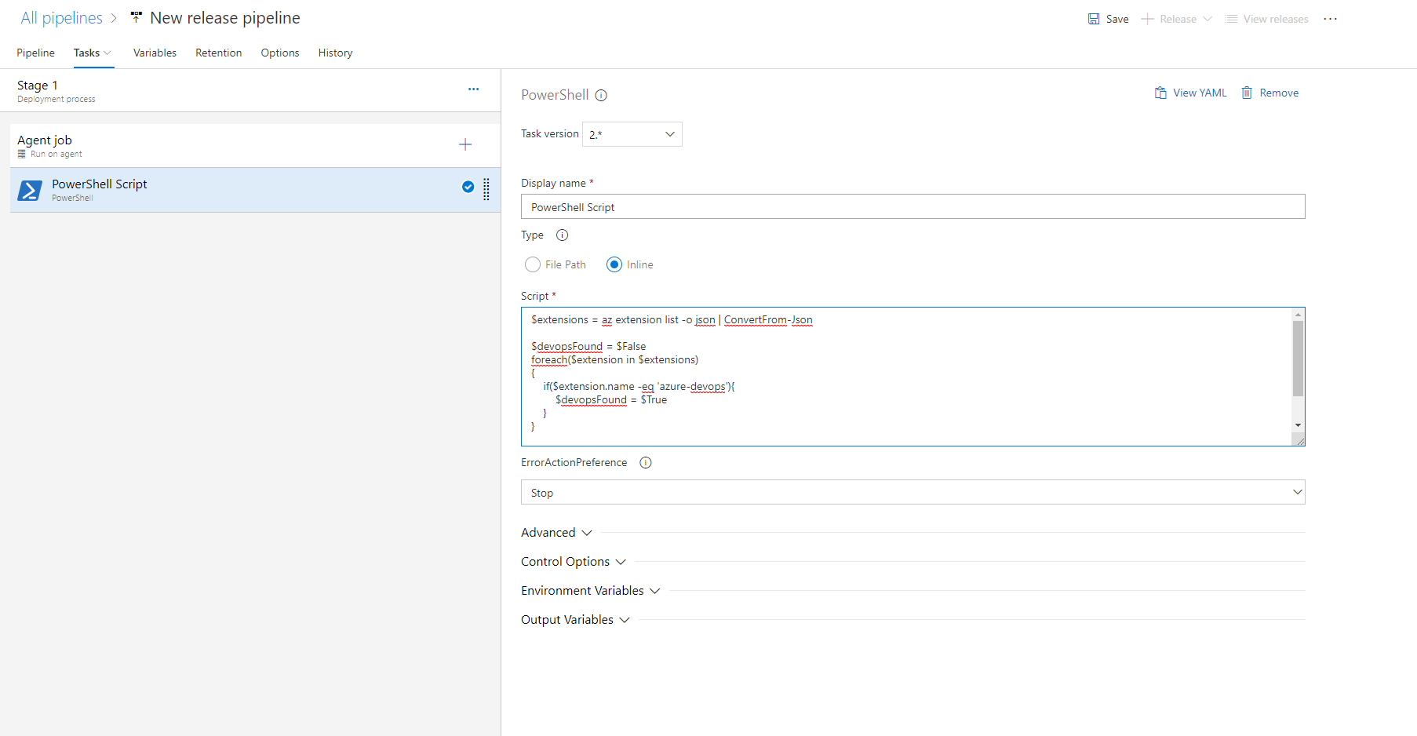Toggle the PowerShell Script task checkmark
The width and height of the screenshot is (1417, 736).
coord(468,187)
